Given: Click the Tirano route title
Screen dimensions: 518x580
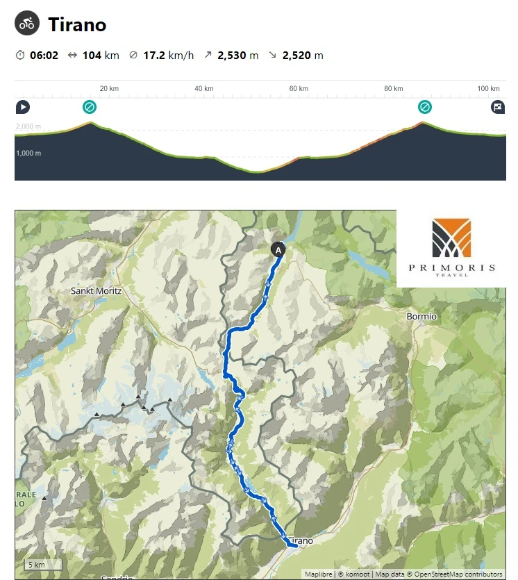Looking at the screenshot, I should pos(77,25).
